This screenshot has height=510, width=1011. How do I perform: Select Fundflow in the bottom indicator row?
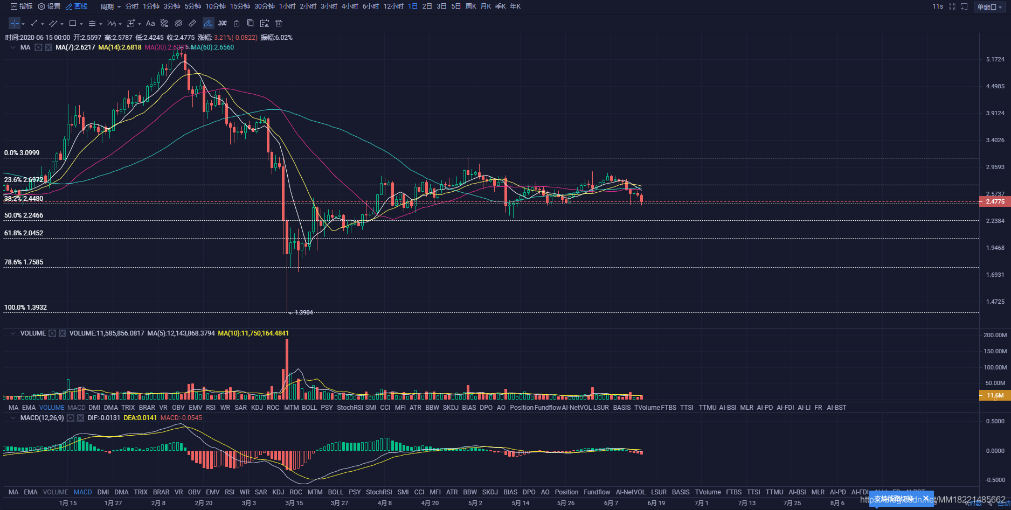[x=597, y=492]
